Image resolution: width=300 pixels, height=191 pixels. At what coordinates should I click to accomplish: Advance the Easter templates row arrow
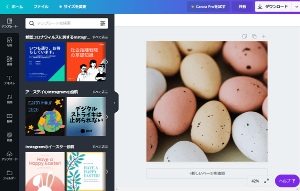[107, 172]
